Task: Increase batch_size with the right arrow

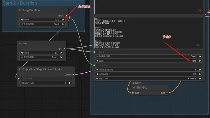Action: [70, 83]
